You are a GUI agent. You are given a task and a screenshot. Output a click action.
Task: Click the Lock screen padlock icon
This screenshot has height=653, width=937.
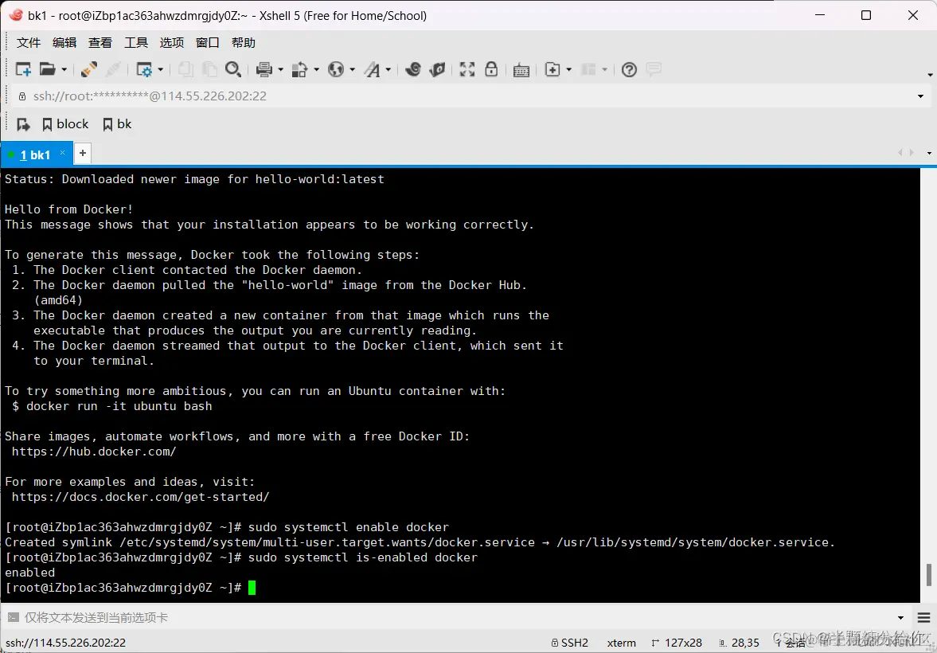click(491, 69)
